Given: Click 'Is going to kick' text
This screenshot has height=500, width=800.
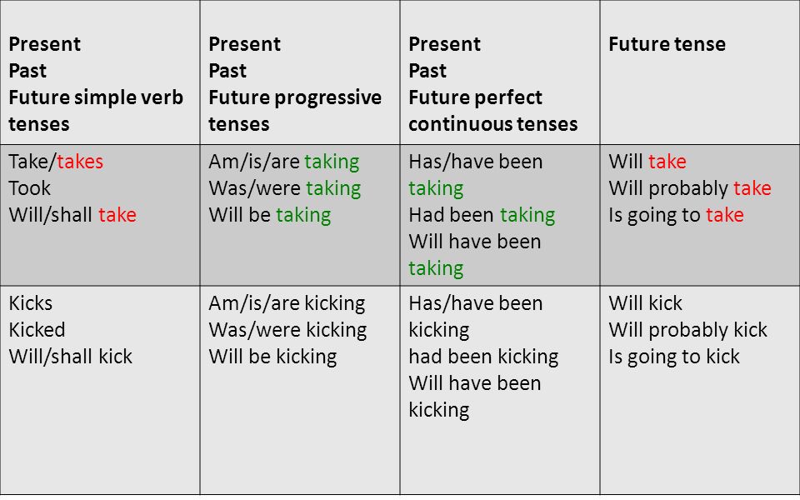Looking at the screenshot, I should (674, 356).
